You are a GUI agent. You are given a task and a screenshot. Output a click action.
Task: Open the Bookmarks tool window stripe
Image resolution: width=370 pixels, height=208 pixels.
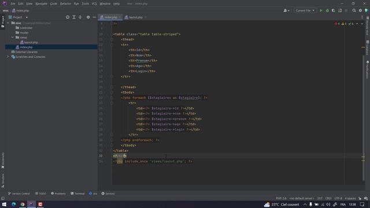(x=2, y=161)
